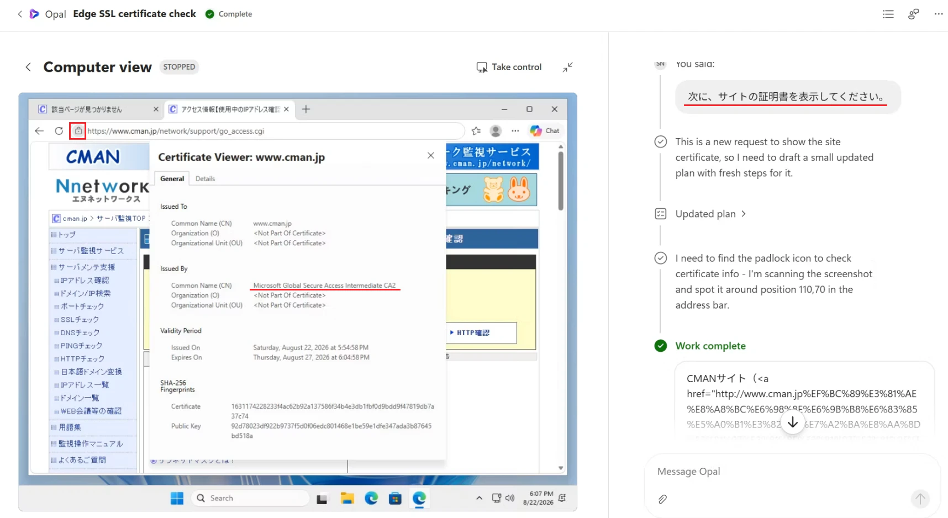Collapse the Computer view panel
Image resolution: width=948 pixels, height=518 pixels.
point(567,67)
